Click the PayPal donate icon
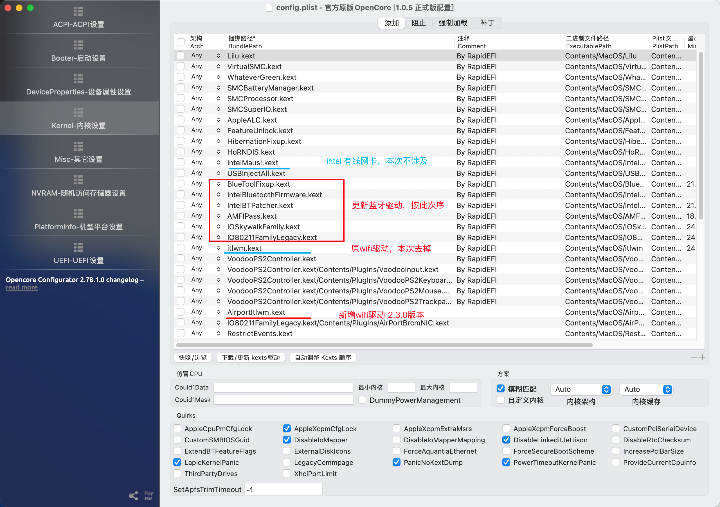The image size is (720, 507). pos(149,496)
